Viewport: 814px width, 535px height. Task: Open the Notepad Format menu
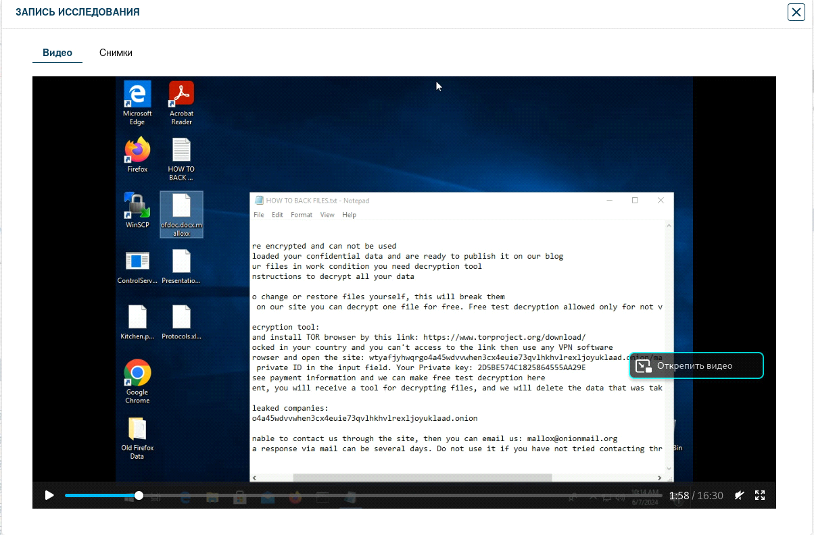click(x=302, y=215)
